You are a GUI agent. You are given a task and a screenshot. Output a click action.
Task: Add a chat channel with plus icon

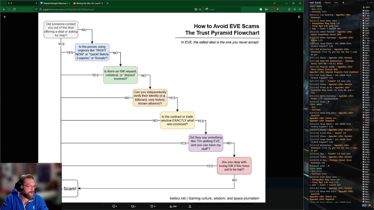coord(343,3)
